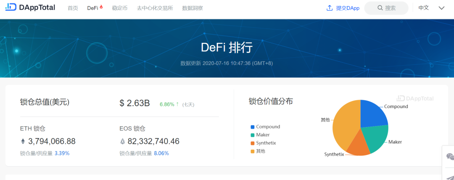Image resolution: width=454 pixels, height=180 pixels.
Task: Open the 稳定币 nav section
Action: [119, 8]
